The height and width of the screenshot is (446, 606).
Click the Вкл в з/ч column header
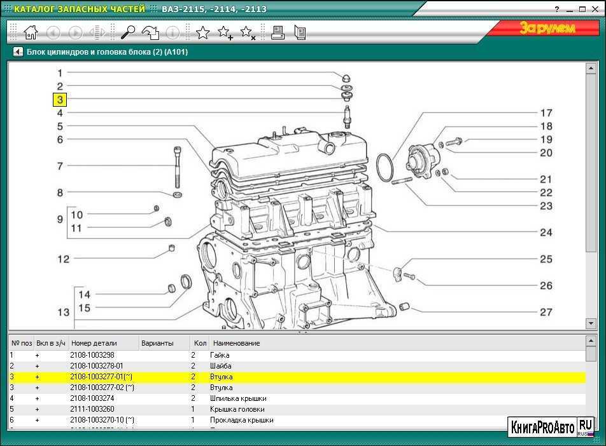(51, 343)
